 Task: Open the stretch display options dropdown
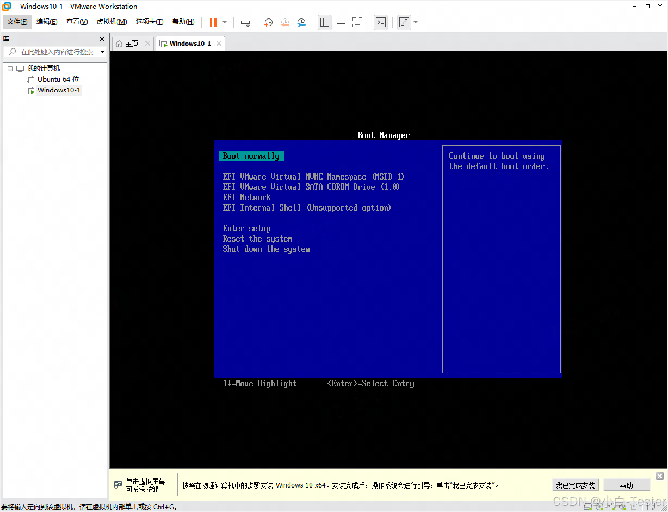pyautogui.click(x=416, y=22)
